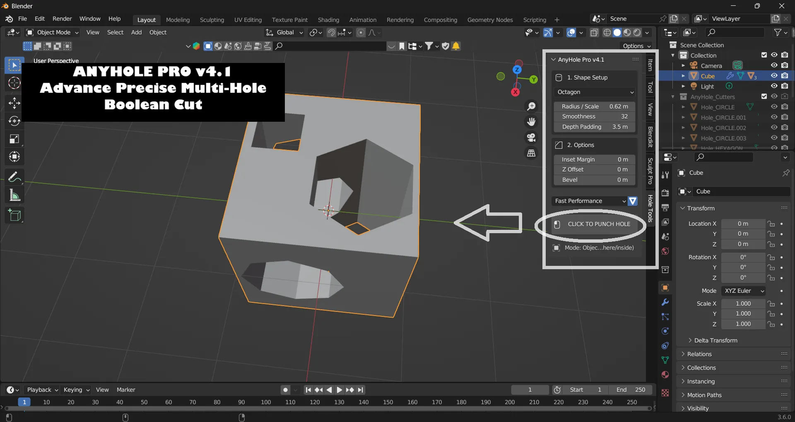The image size is (795, 422).
Task: Select the Annotate tool
Action: [x=14, y=177]
